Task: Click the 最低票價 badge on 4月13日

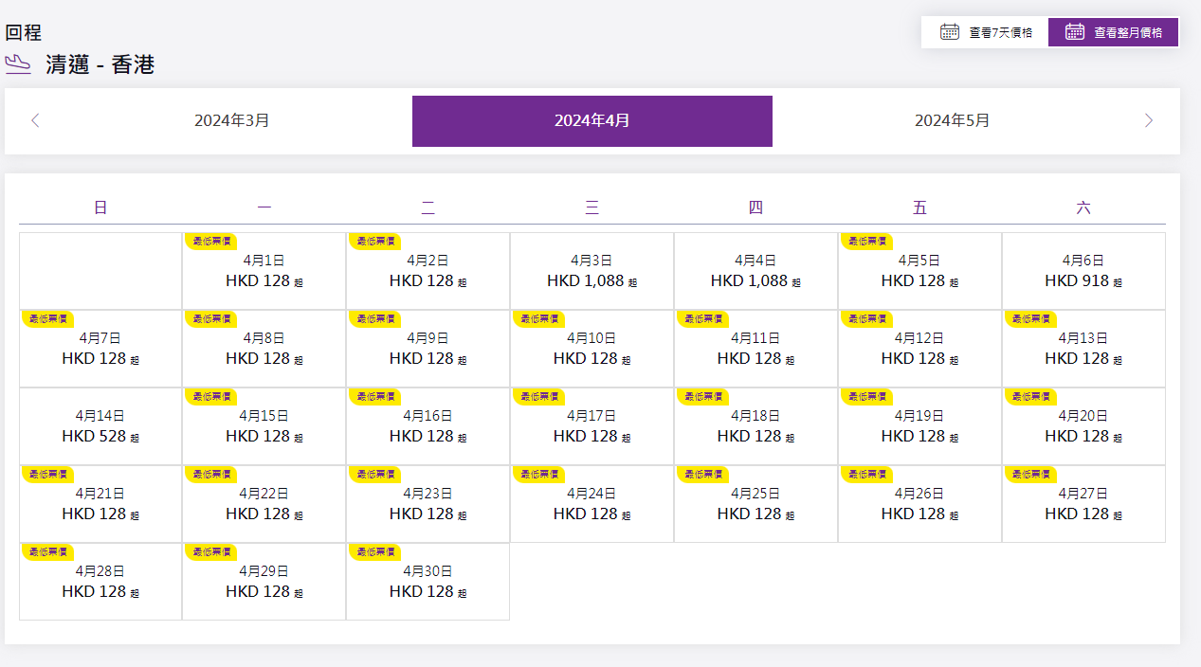Action: 1030,318
